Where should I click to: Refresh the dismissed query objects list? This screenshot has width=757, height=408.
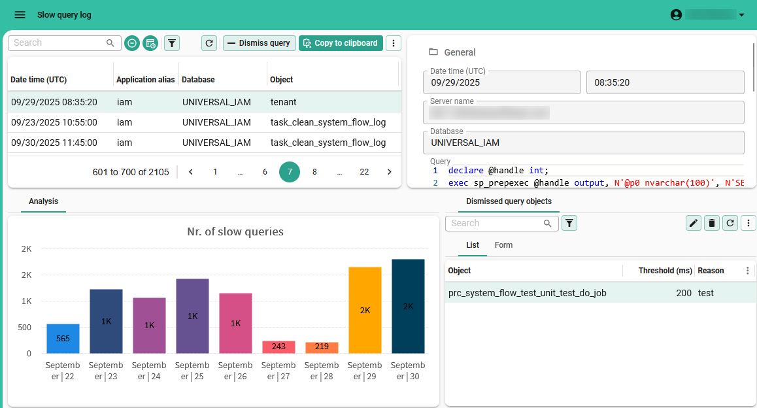pos(730,223)
